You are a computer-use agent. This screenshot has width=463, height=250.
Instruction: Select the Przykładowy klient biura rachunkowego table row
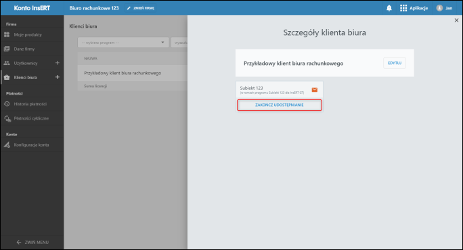[x=133, y=73]
